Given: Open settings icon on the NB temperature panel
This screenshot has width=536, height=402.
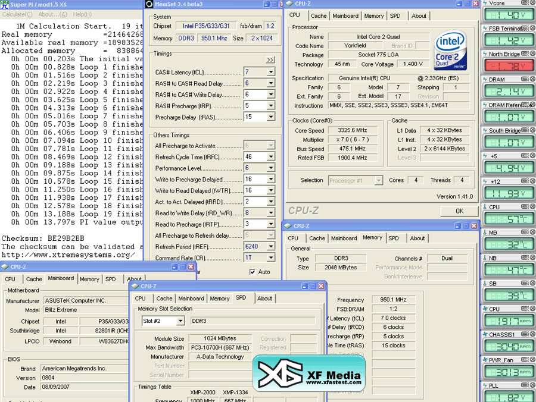Looking at the screenshot, I should (525, 257).
